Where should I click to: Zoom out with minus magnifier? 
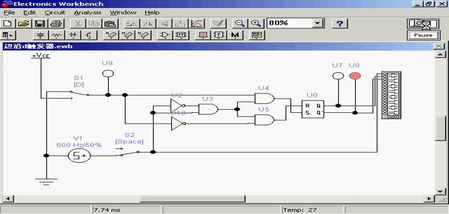[239, 23]
